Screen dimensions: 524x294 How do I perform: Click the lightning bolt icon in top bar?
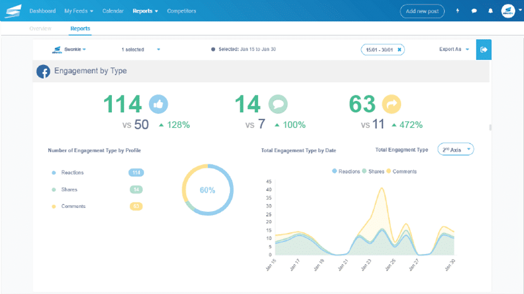pyautogui.click(x=457, y=11)
